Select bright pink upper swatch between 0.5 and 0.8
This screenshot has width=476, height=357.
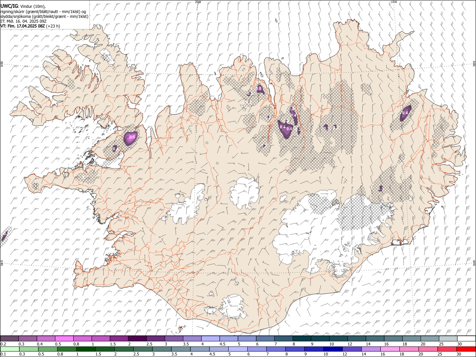[64, 339]
